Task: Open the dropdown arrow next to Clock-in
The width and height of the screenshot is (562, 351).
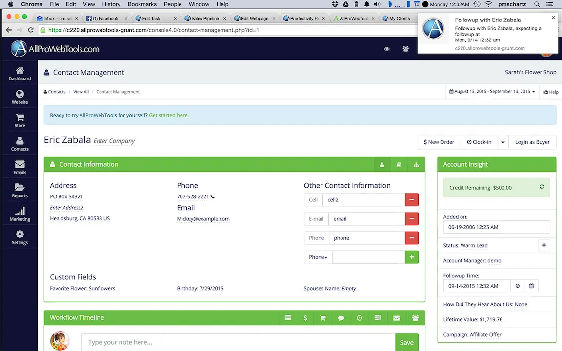Action: click(x=502, y=142)
